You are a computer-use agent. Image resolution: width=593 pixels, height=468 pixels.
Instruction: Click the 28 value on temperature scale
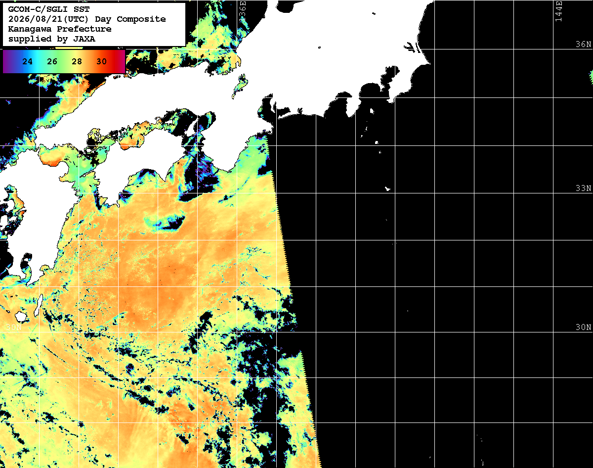coord(77,62)
